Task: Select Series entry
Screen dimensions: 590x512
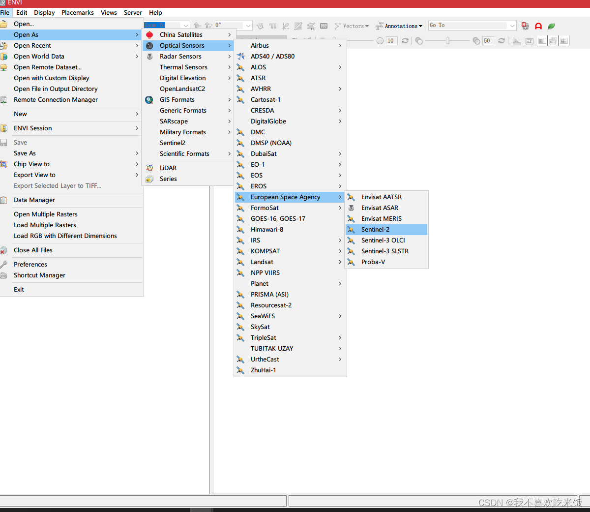Action: click(188, 179)
